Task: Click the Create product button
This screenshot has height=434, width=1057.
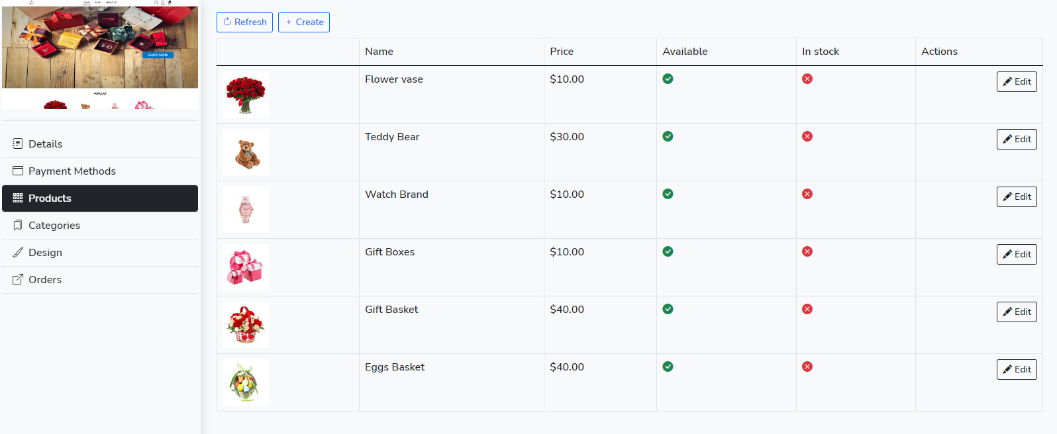Action: 304,22
